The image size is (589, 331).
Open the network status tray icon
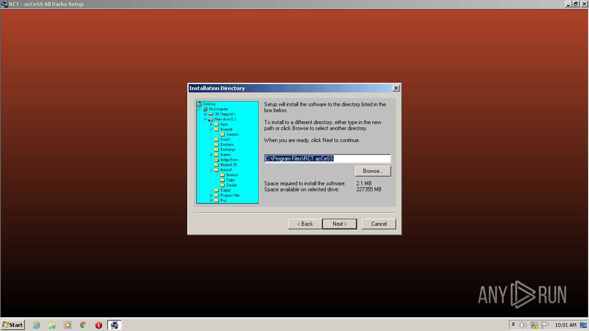[x=534, y=325]
